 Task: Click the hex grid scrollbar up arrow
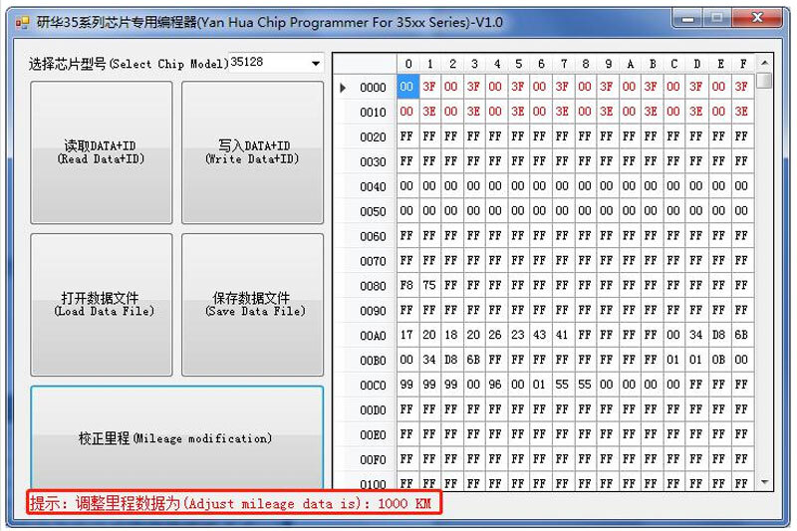[x=764, y=63]
